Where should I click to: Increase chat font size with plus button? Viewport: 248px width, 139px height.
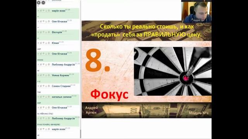(x=39, y=3)
